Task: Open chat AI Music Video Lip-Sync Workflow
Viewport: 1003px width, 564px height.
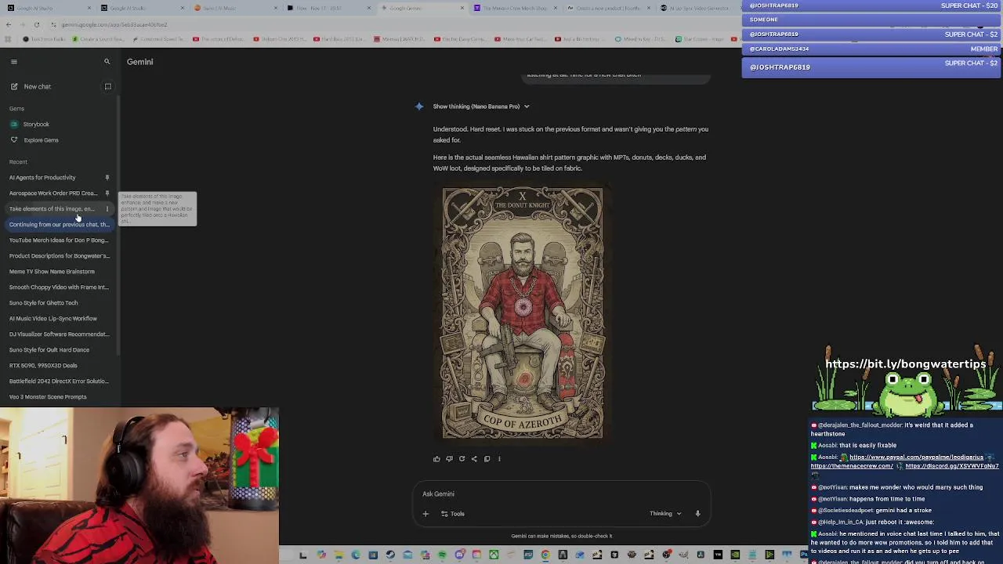Action: (53, 318)
